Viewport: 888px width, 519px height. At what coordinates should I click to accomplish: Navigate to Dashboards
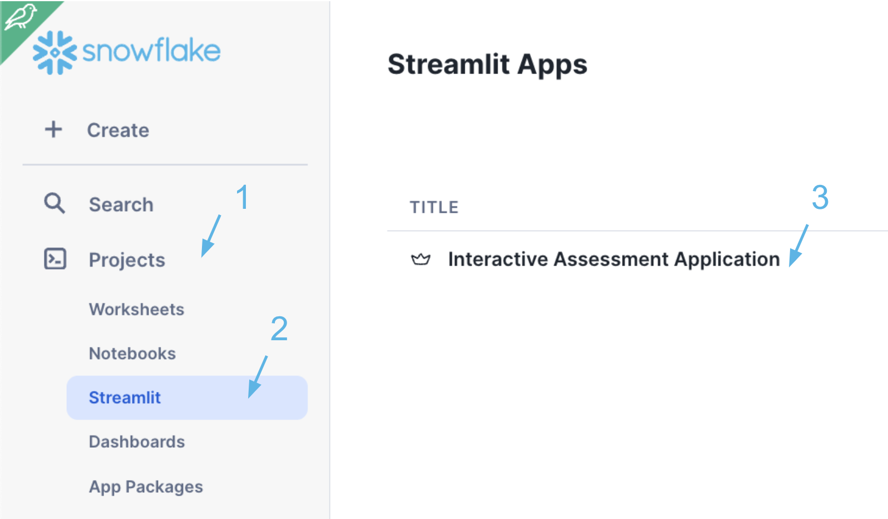point(137,442)
